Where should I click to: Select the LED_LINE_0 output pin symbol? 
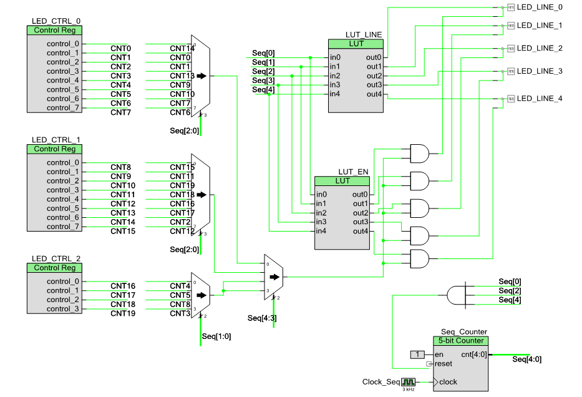click(x=511, y=7)
